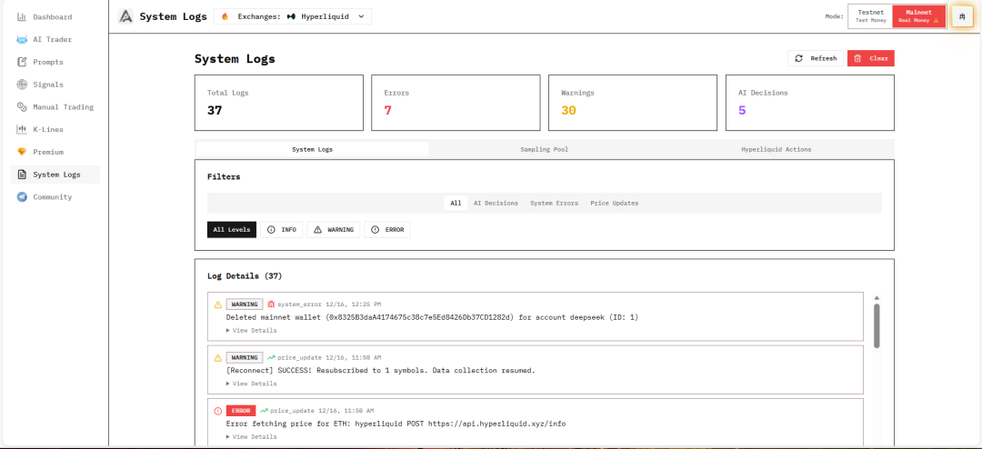Click the app logo in the header
982x449 pixels.
coord(125,17)
